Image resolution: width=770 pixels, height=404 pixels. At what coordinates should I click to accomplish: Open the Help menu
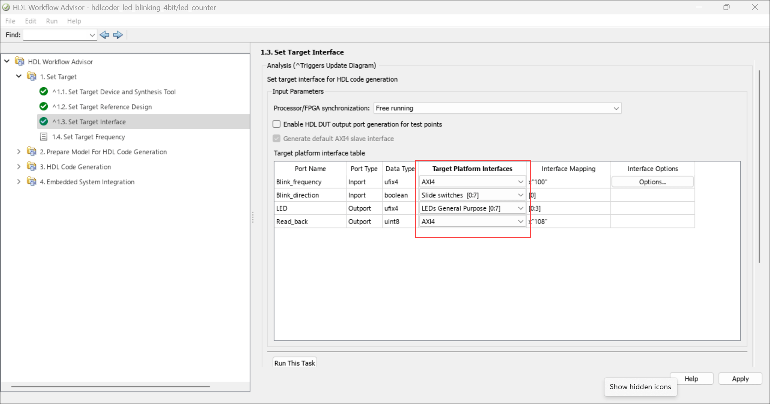click(74, 21)
